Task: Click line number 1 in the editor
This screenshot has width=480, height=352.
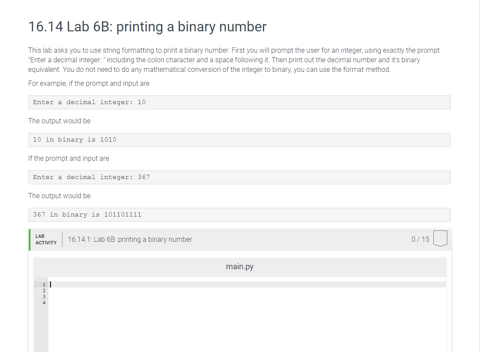Action: coord(44,284)
